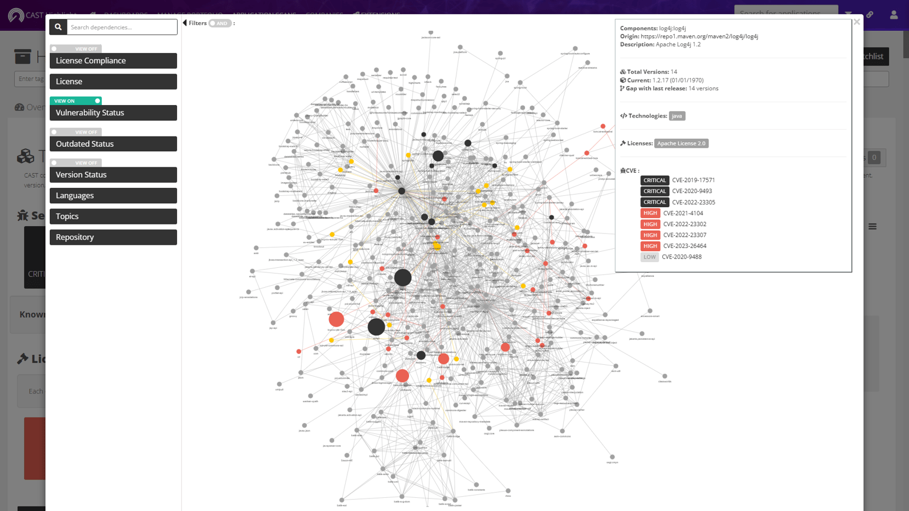The width and height of the screenshot is (909, 511).
Task: Turn off Vulnerability Status view toggle
Action: tap(75, 101)
